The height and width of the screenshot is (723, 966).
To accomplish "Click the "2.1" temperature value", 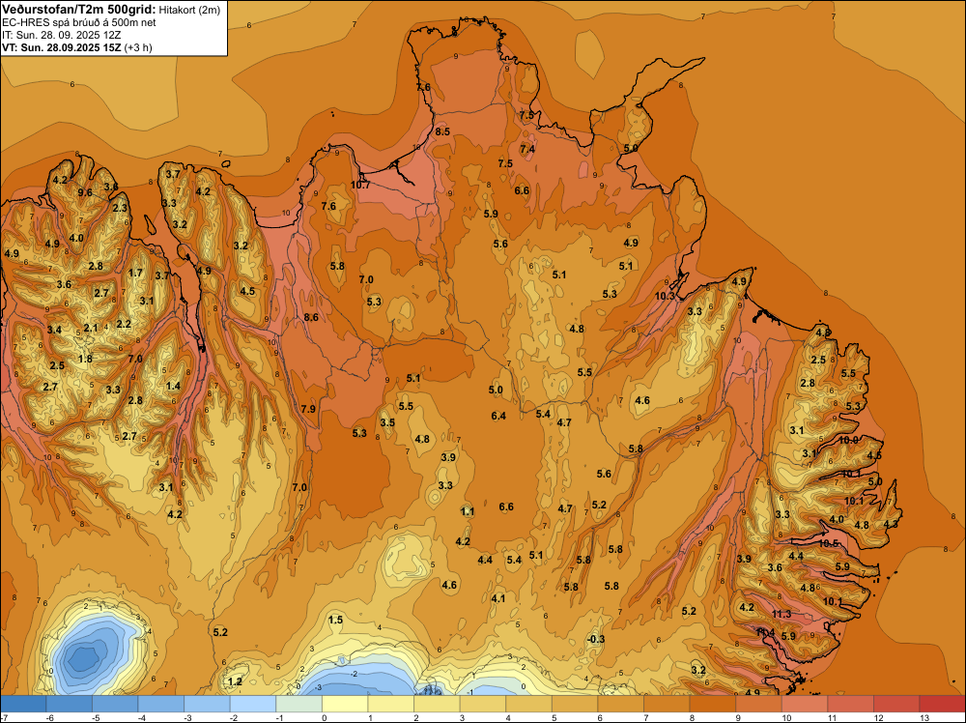I will coord(91,329).
